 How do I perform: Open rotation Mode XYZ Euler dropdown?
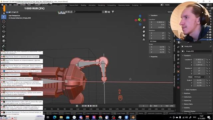click(199, 77)
